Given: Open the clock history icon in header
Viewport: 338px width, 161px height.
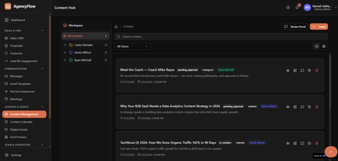Looking at the screenshot, I should click(x=288, y=8).
